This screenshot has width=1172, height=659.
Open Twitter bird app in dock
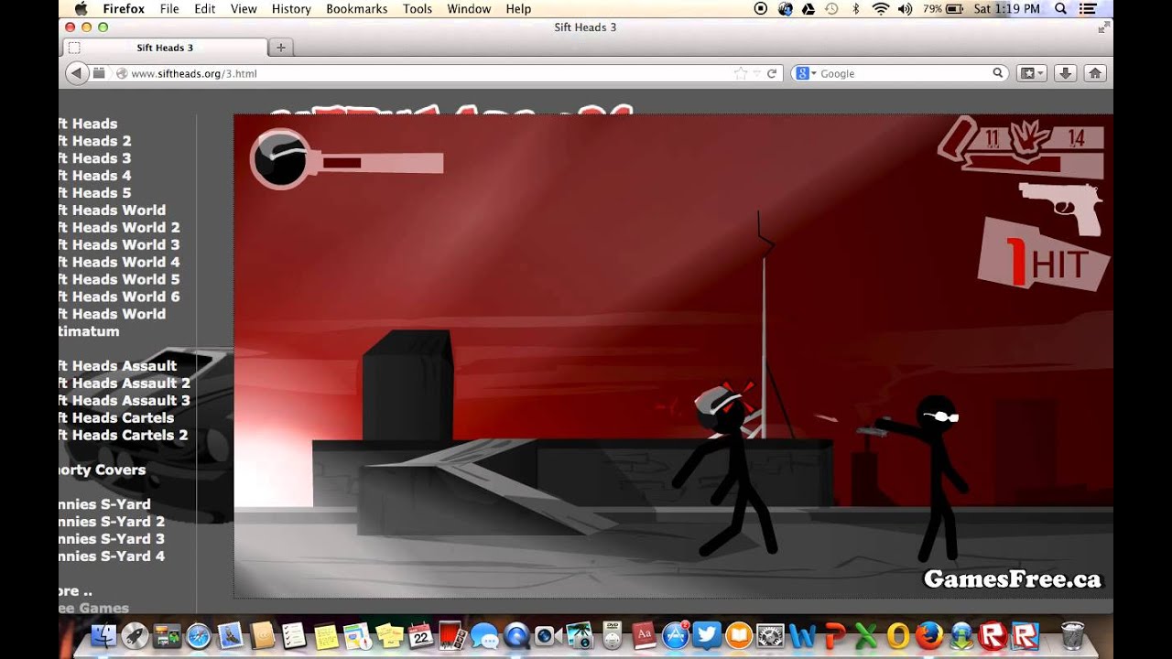[x=707, y=635]
